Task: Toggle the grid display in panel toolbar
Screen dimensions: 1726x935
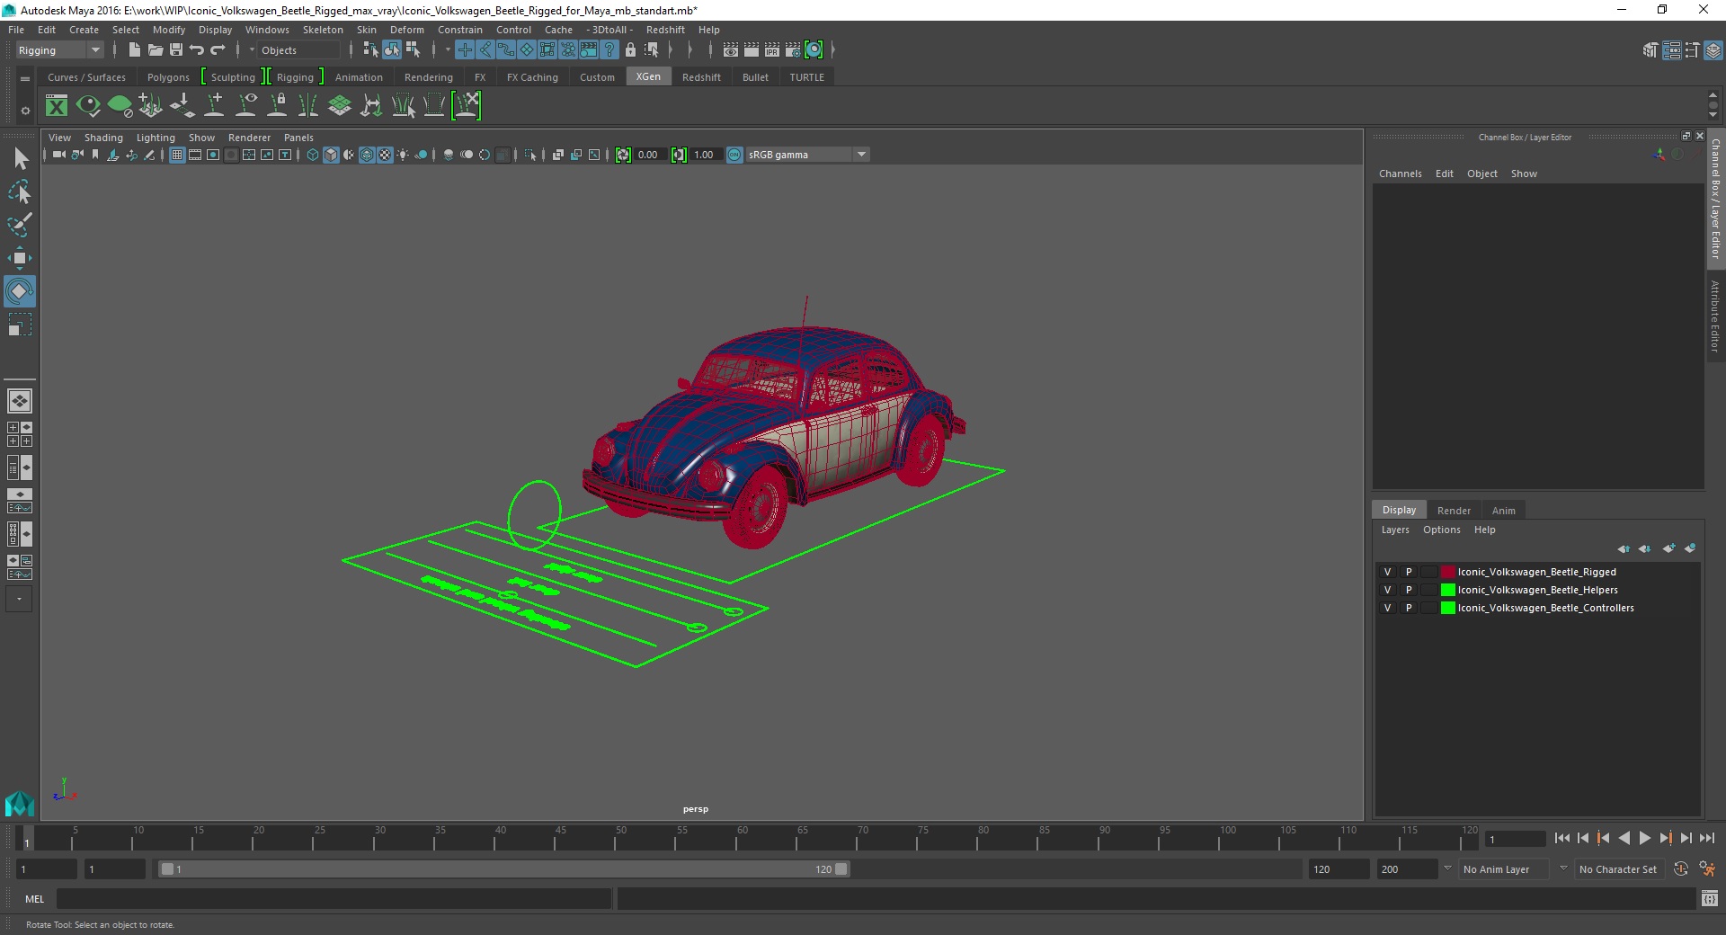Action: coord(177,155)
